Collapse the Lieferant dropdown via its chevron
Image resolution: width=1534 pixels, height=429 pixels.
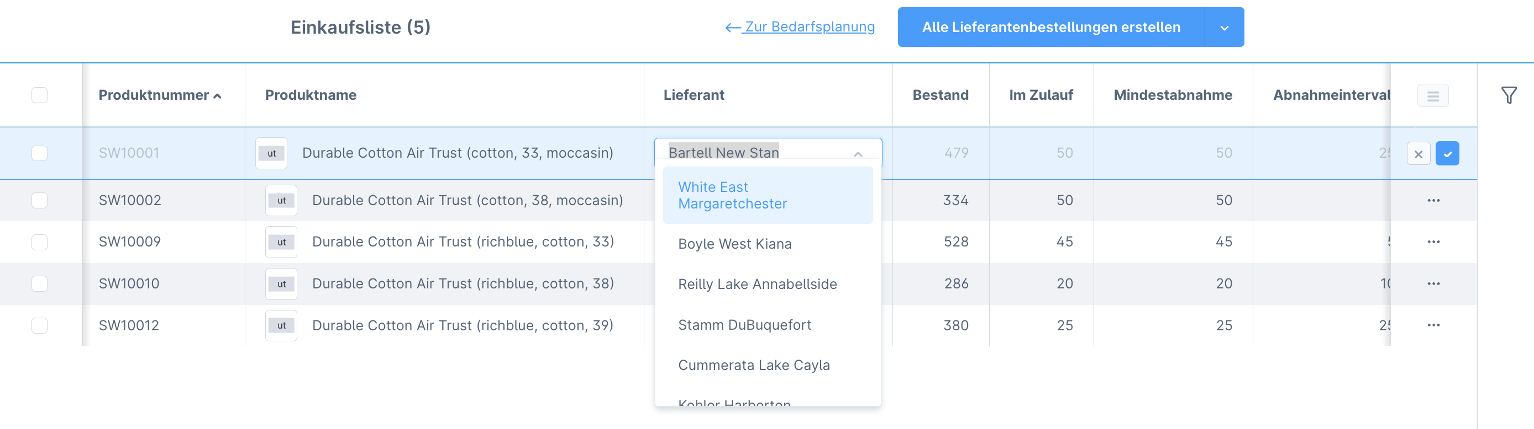point(858,153)
